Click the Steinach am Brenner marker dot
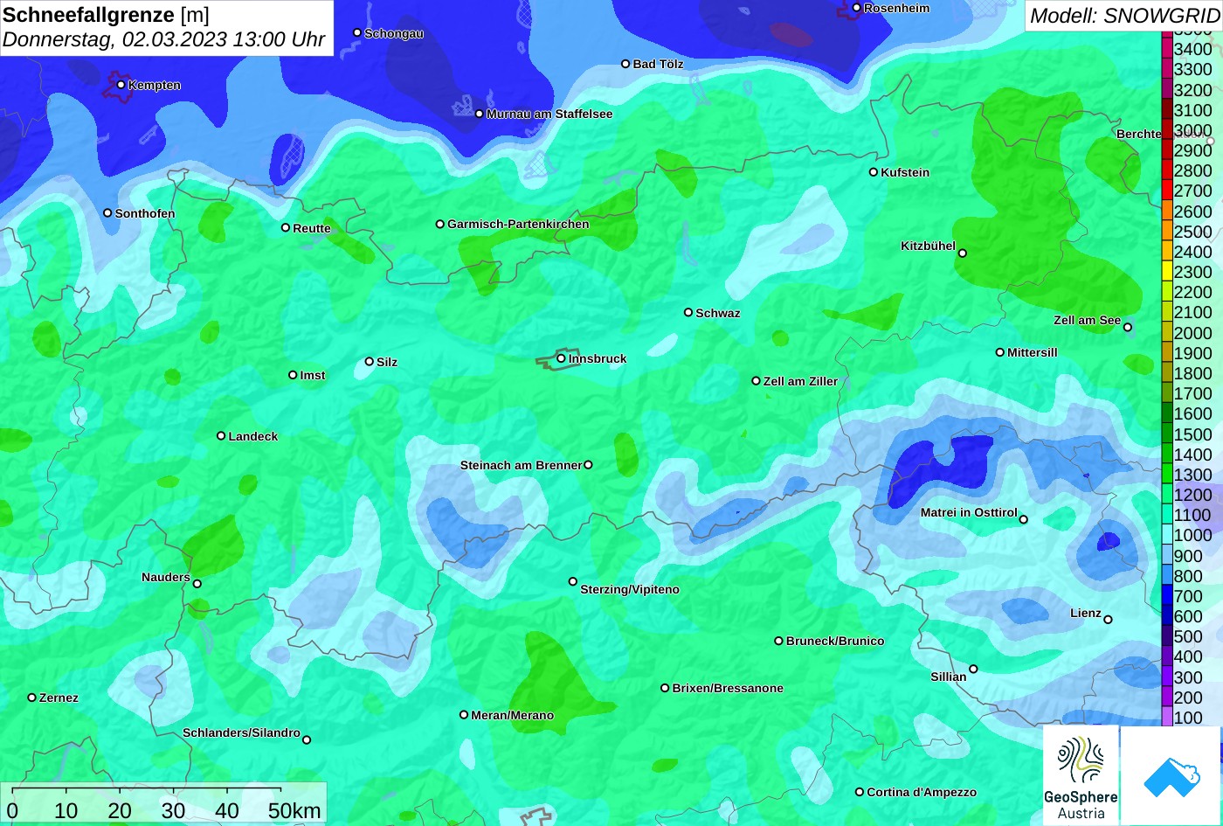This screenshot has width=1223, height=826. pos(588,465)
